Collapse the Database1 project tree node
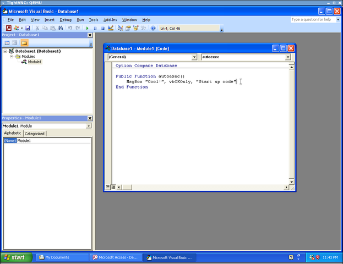 (x=5, y=51)
